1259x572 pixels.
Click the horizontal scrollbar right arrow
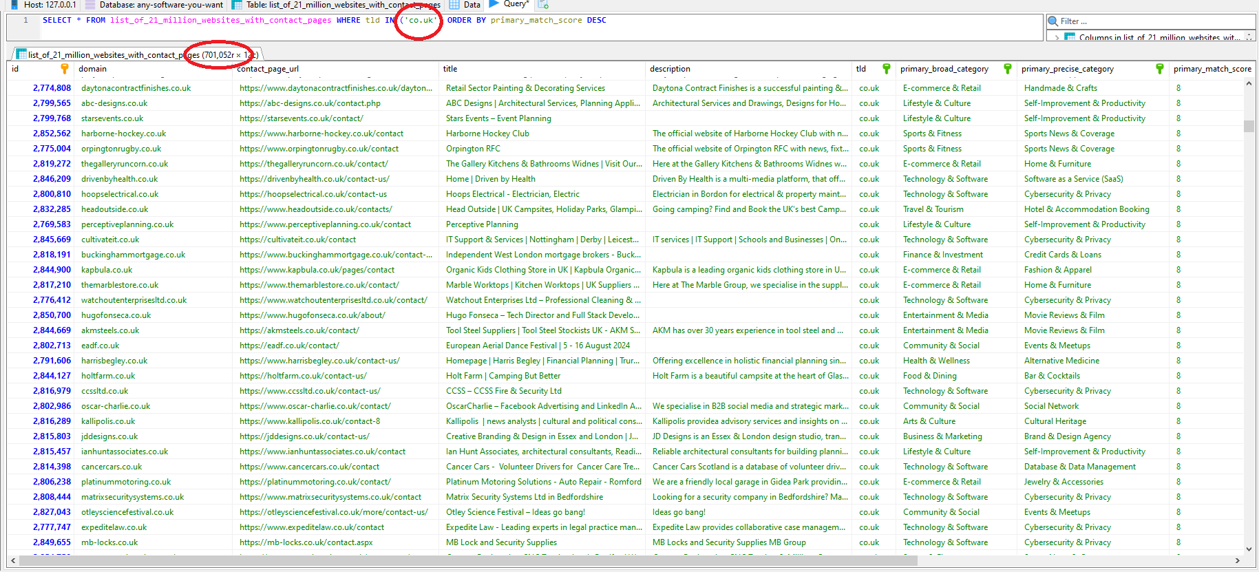[1237, 561]
